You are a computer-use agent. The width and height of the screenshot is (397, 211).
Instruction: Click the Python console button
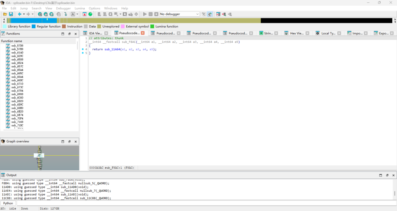[x=8, y=203]
